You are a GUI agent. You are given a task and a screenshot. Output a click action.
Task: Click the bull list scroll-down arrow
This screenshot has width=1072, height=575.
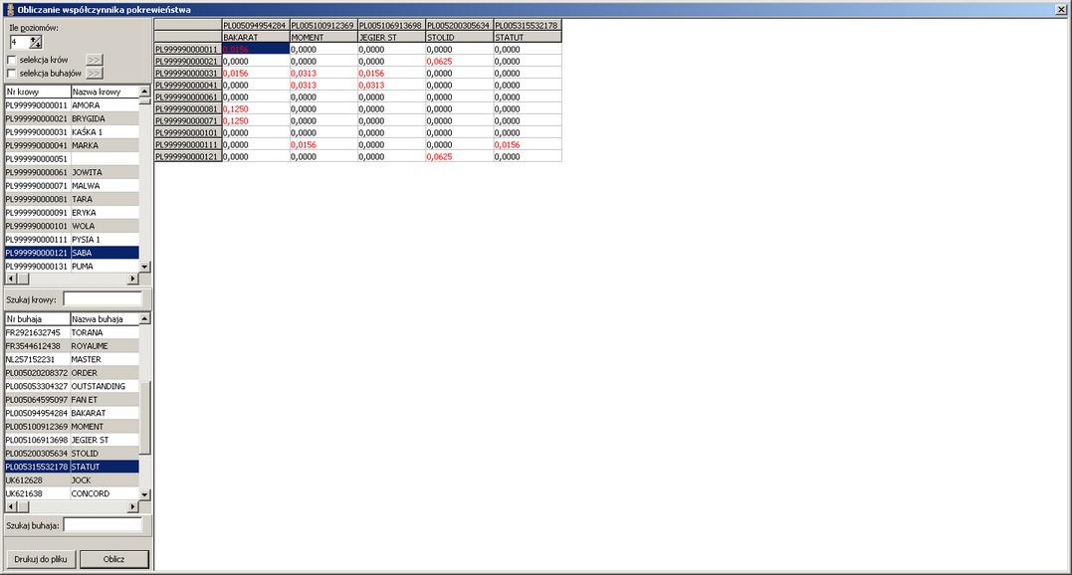(144, 494)
